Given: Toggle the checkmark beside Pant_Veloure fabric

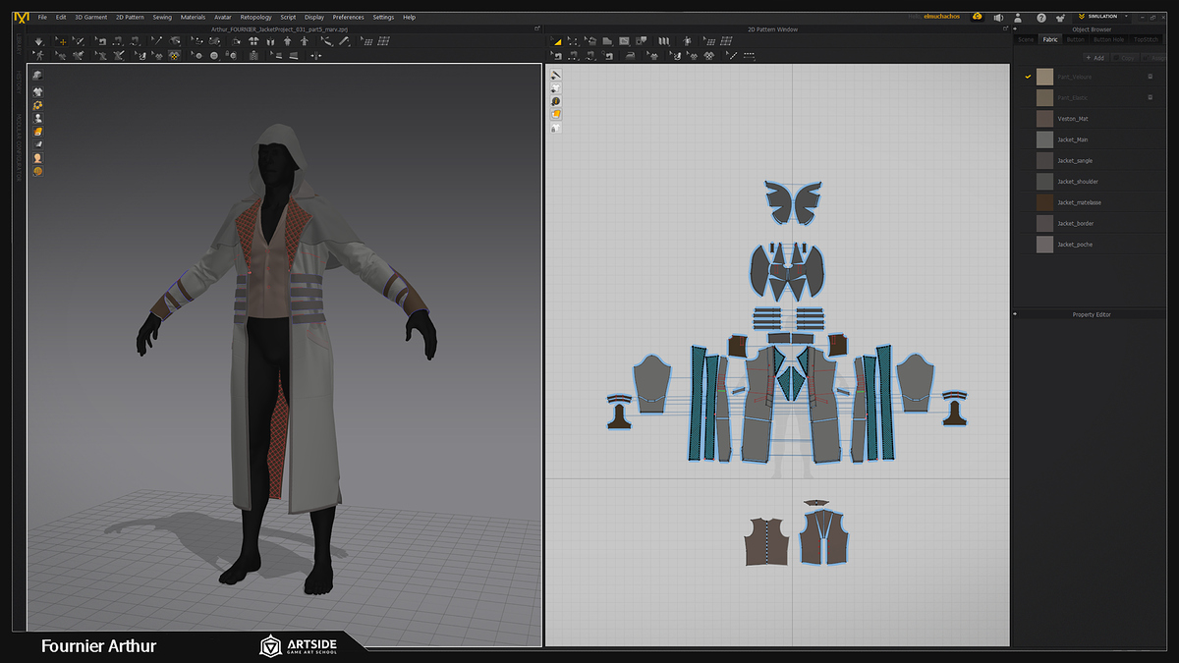Looking at the screenshot, I should [x=1028, y=76].
